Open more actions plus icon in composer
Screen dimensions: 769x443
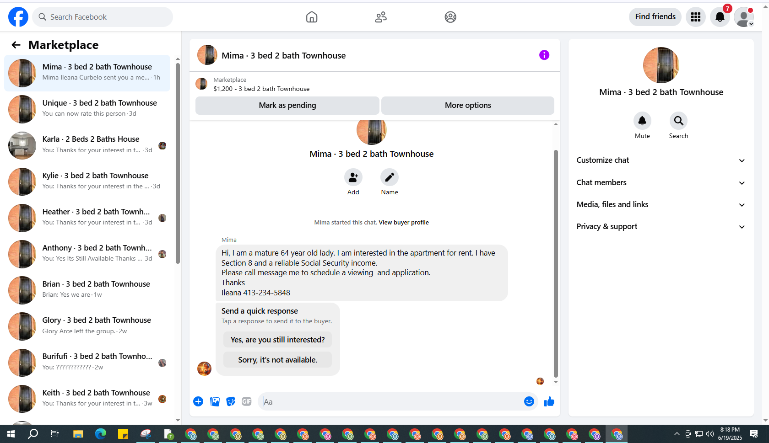point(198,401)
